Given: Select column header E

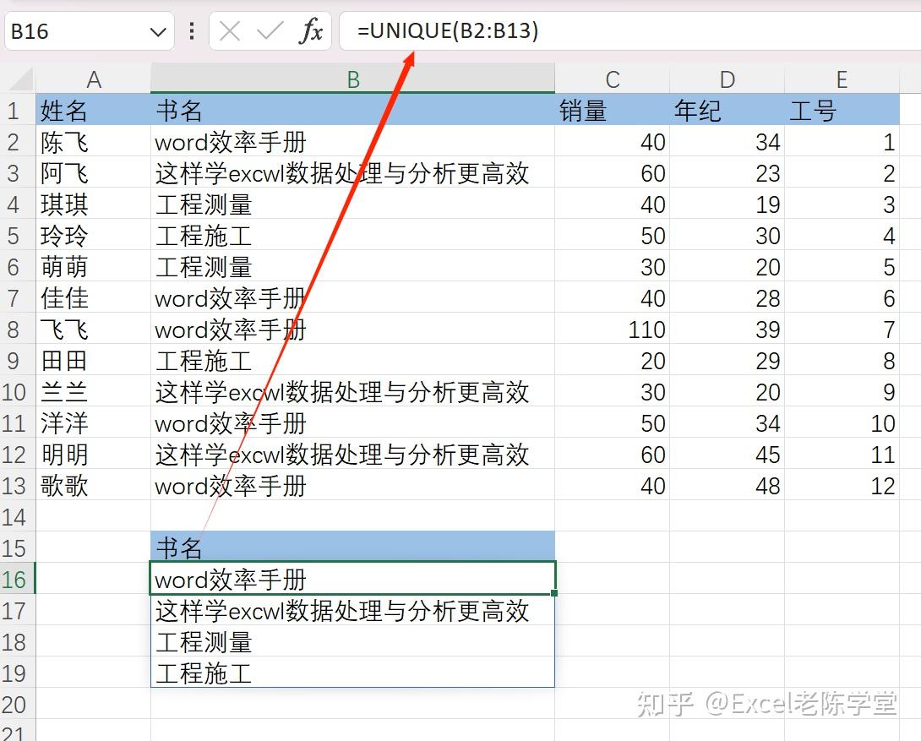Looking at the screenshot, I should coord(842,79).
